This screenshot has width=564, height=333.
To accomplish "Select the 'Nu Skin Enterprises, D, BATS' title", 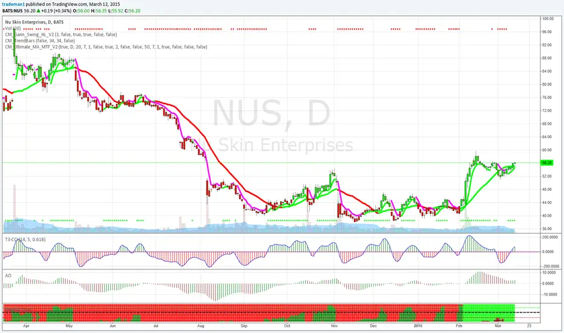I will (x=34, y=22).
